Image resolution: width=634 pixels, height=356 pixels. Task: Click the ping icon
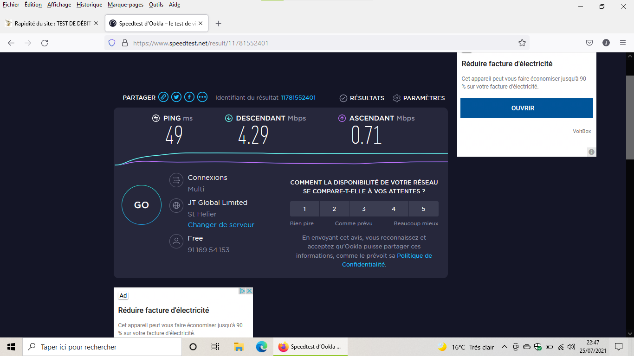point(156,118)
